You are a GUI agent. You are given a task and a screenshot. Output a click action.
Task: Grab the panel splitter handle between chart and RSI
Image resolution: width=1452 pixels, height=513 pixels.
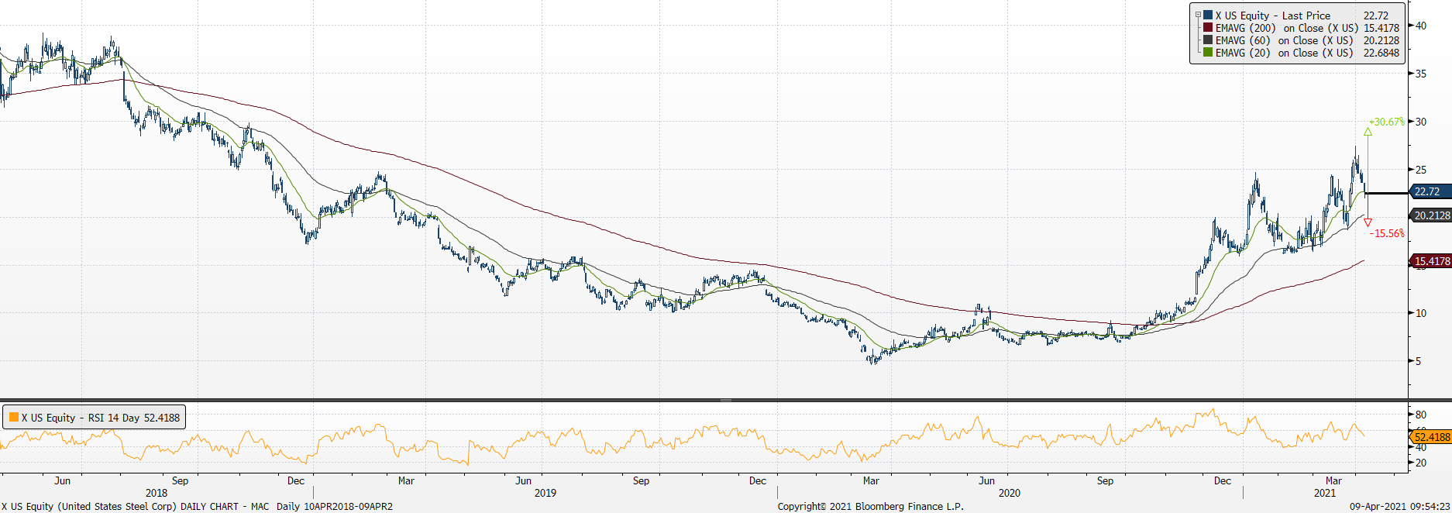726,400
